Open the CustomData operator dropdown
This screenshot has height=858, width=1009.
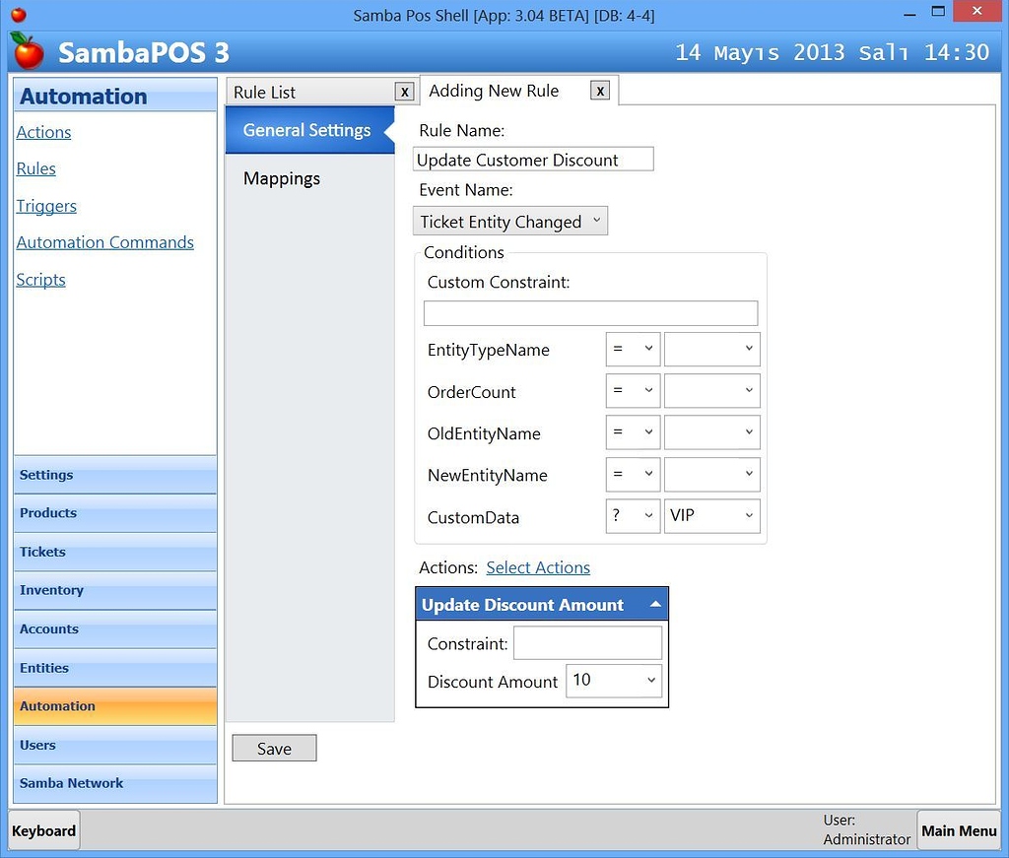632,515
